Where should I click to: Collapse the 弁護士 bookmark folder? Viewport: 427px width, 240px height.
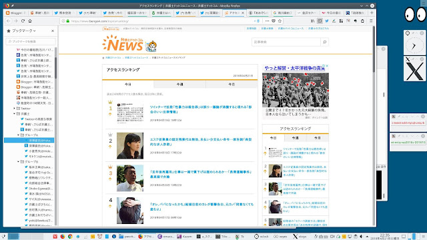click(x=14, y=114)
